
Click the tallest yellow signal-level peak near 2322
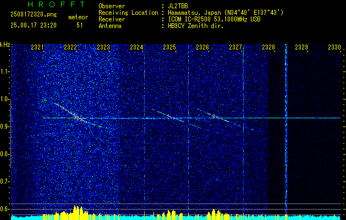click(x=76, y=212)
